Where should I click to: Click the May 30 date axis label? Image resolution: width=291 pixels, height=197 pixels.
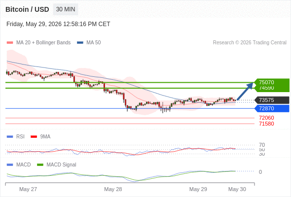coord(237,189)
